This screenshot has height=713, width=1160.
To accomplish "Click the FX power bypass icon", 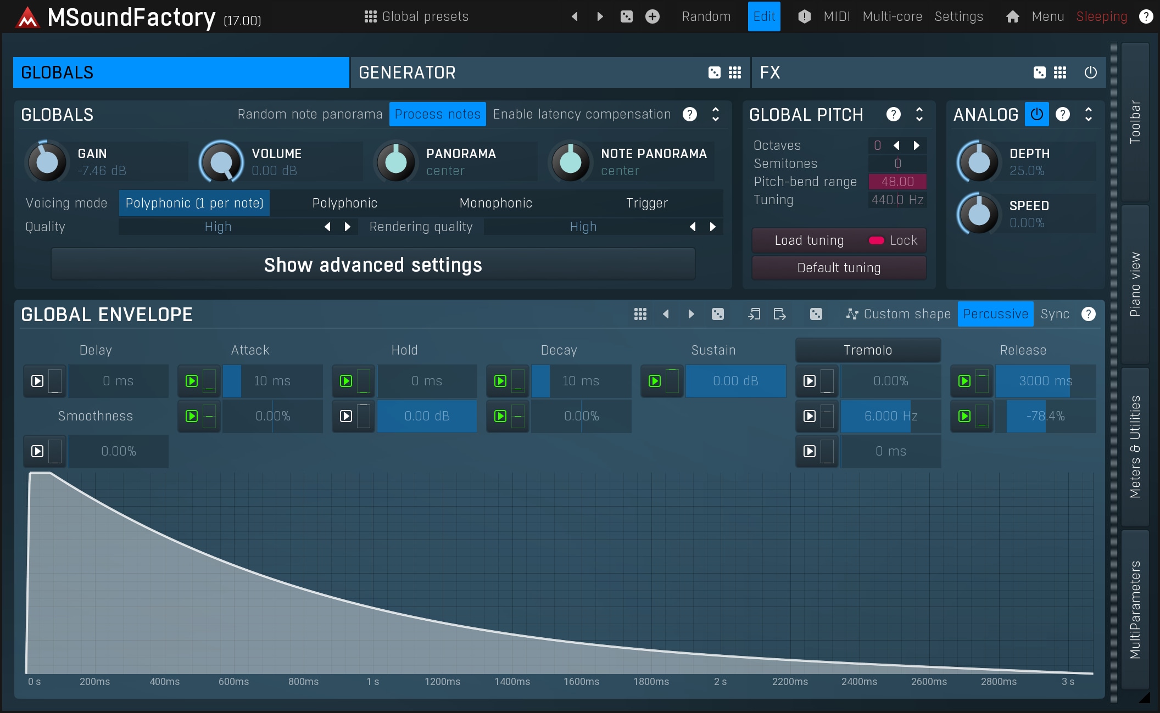I will [1090, 72].
